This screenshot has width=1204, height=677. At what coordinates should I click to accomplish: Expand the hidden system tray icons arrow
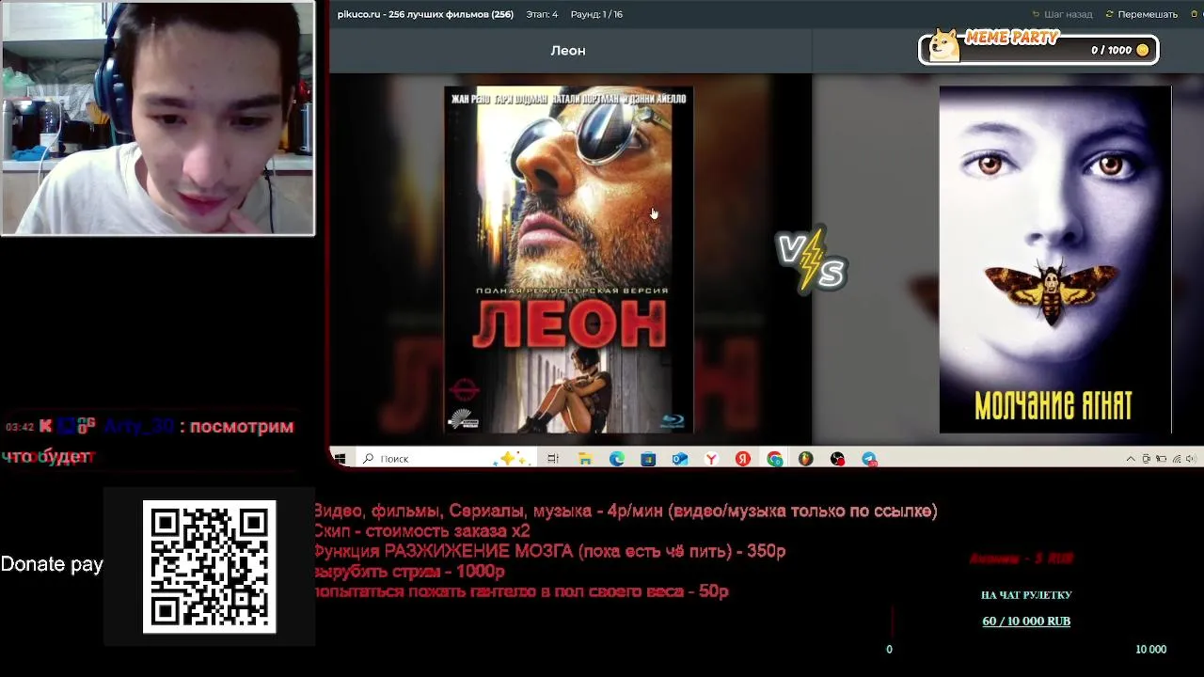click(1131, 459)
